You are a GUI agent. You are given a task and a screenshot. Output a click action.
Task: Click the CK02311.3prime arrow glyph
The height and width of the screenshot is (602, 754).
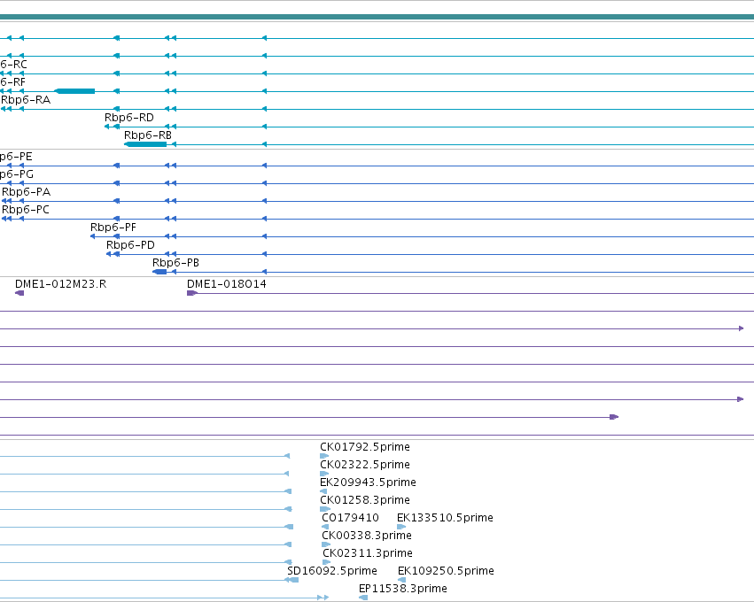(x=327, y=562)
